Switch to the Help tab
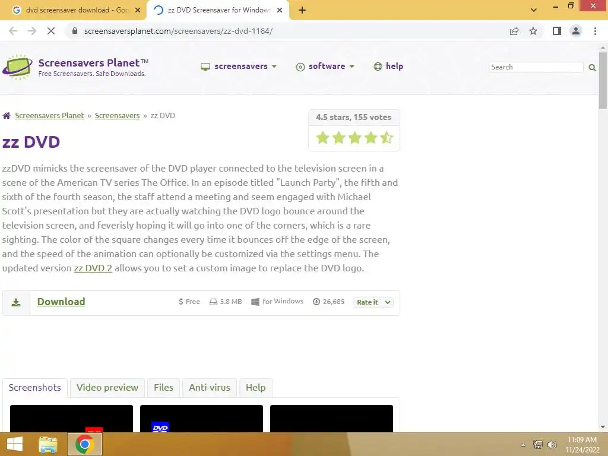 (x=255, y=388)
